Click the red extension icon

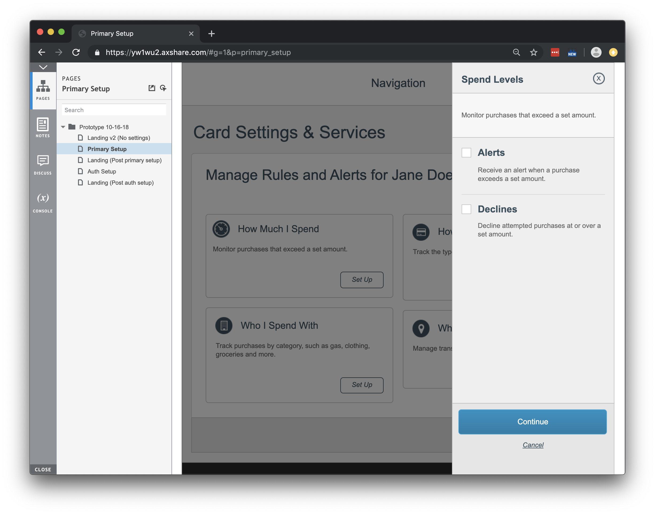coord(555,52)
